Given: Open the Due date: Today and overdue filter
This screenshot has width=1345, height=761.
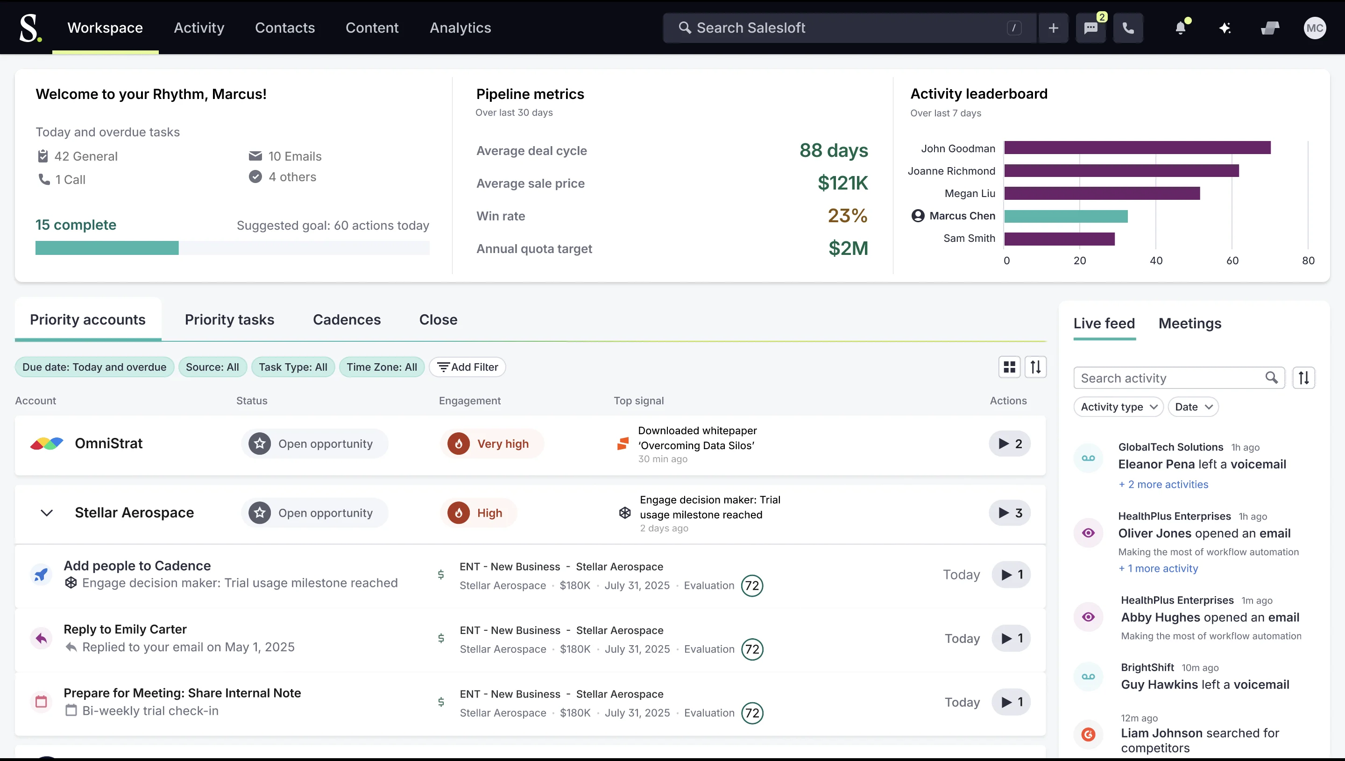Looking at the screenshot, I should click(x=95, y=367).
